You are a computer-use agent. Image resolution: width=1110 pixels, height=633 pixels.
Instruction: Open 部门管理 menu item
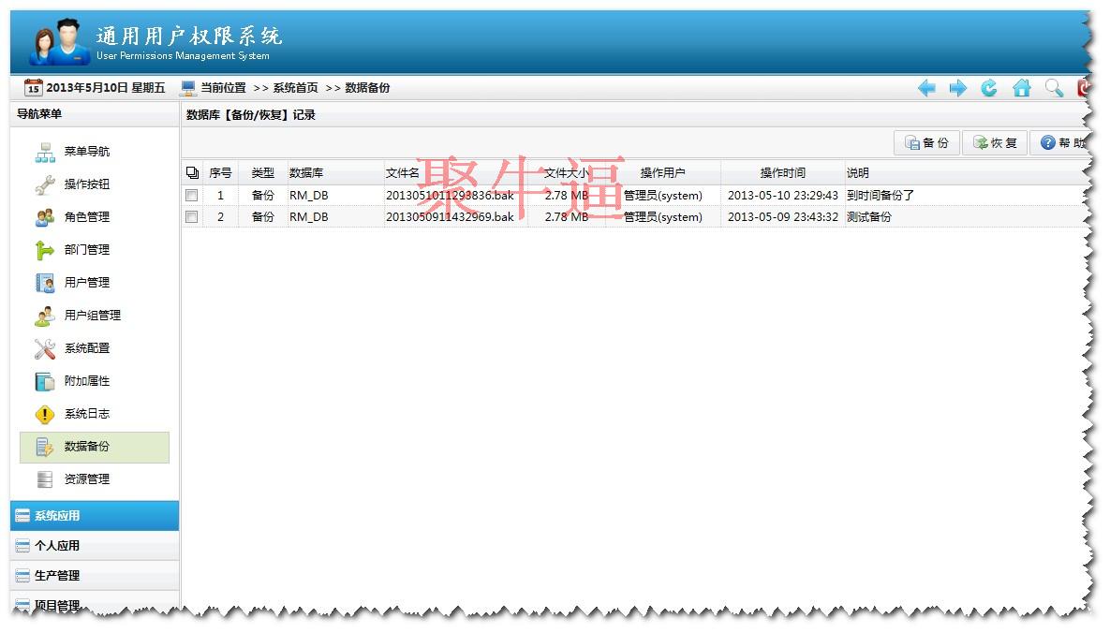pyautogui.click(x=86, y=250)
